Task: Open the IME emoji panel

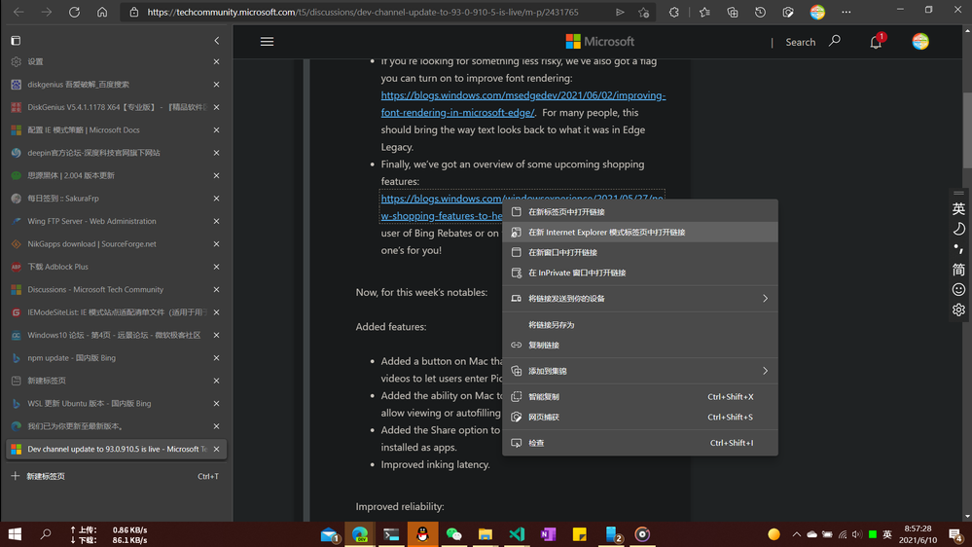Action: tap(958, 290)
